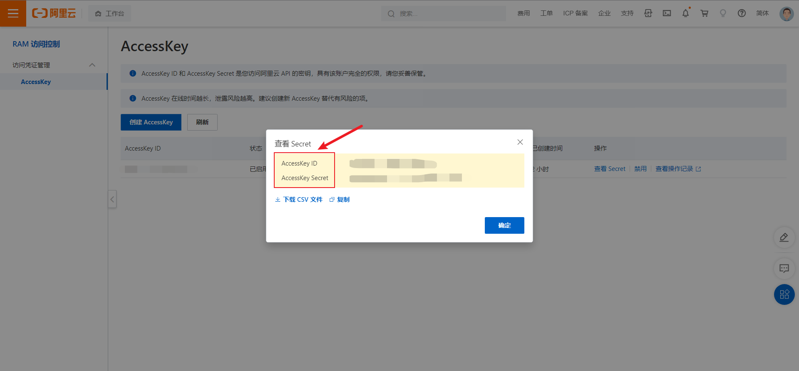Collapse the left sidebar panel
Viewport: 799px width, 371px height.
112,199
